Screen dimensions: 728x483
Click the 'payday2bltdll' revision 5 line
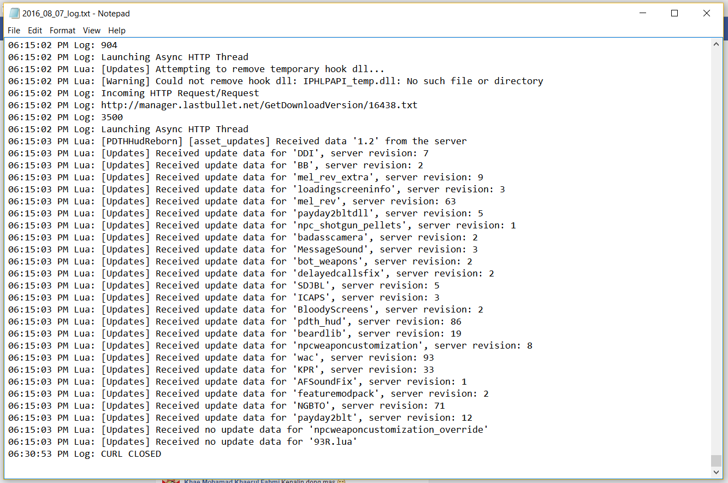(x=292, y=213)
